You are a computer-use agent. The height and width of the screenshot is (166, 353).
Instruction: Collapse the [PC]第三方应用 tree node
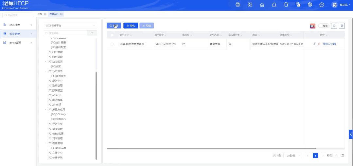45,109
